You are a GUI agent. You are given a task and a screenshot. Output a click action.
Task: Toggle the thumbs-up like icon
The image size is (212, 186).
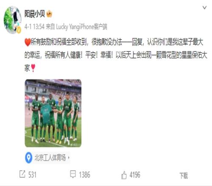124,175
